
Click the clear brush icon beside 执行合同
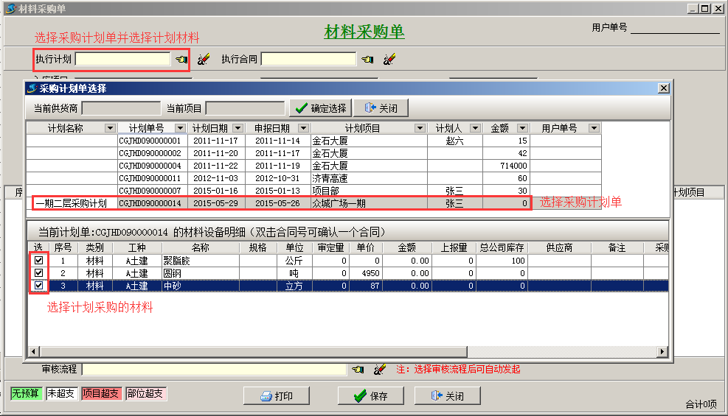(x=389, y=60)
